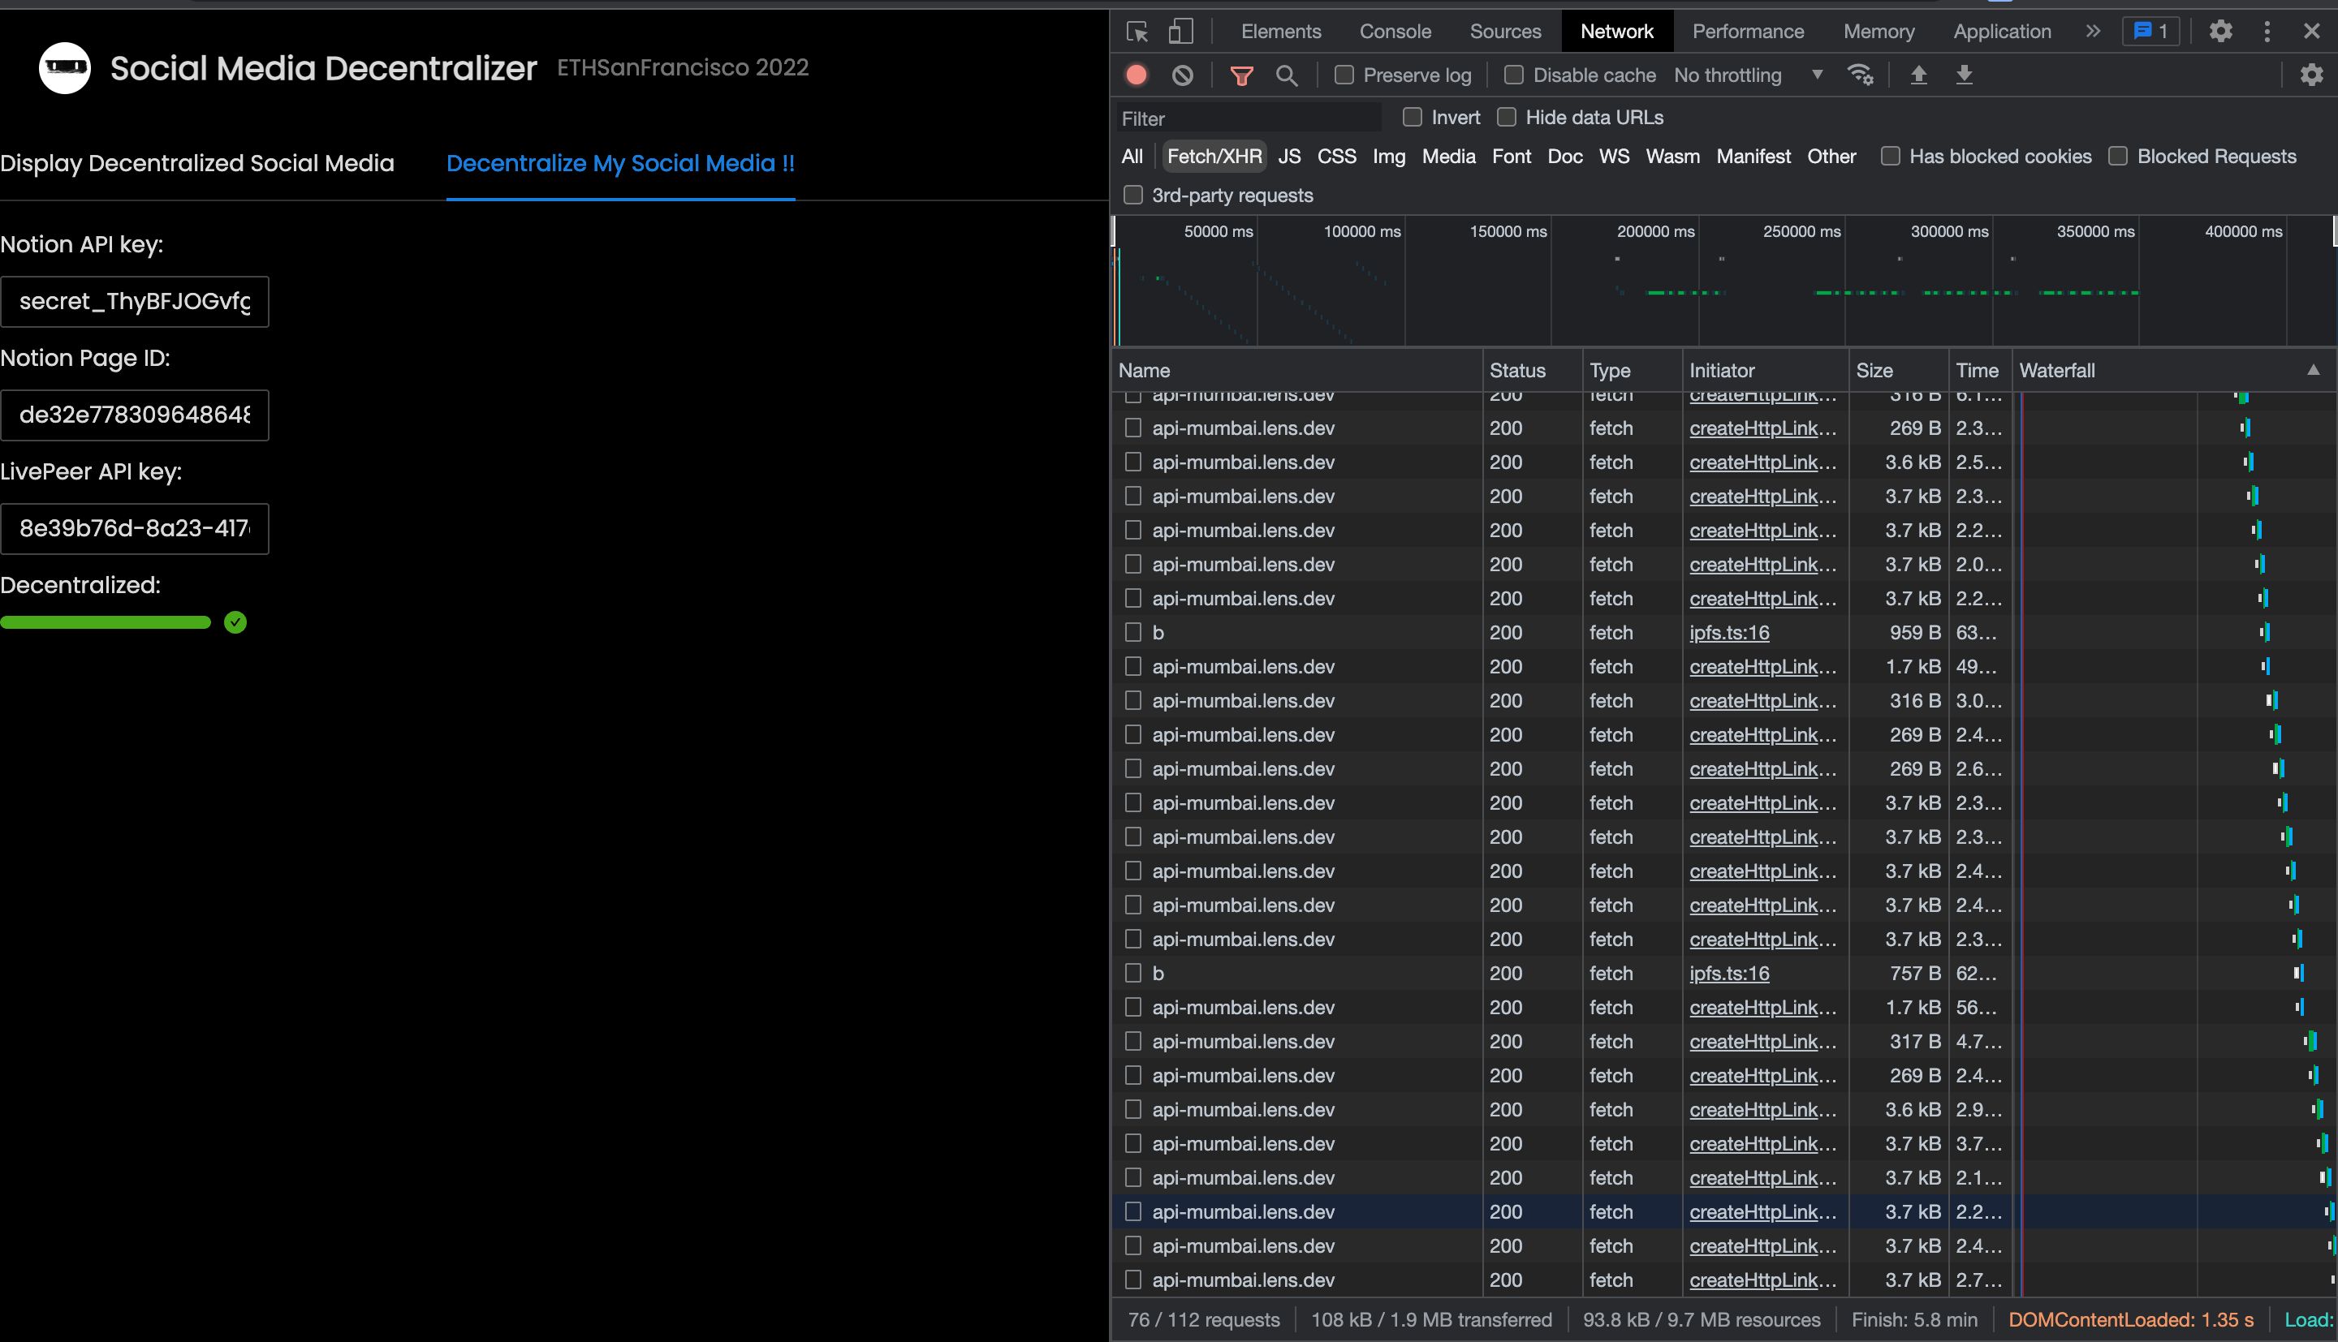Switch to the Elements tab
The height and width of the screenshot is (1342, 2338).
coord(1280,32)
